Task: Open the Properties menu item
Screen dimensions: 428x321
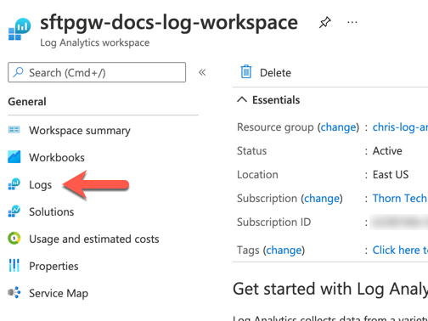Action: coord(53,266)
